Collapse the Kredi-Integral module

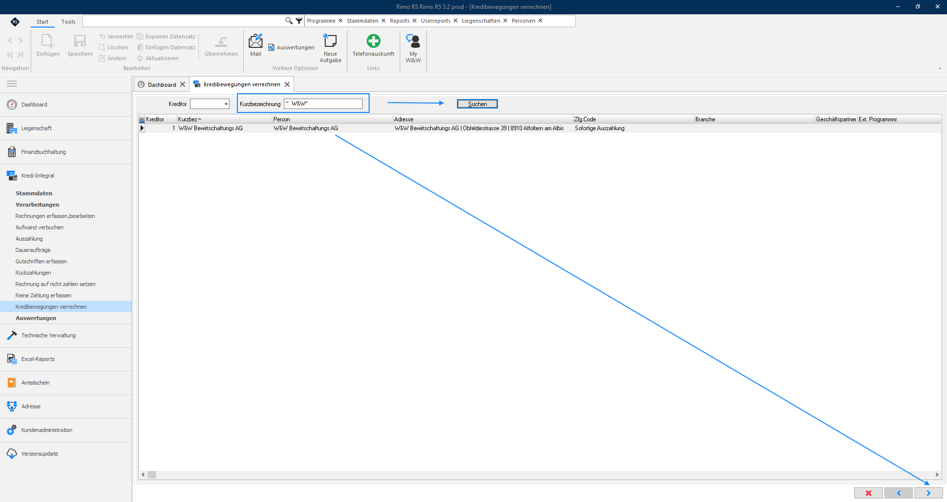[x=66, y=176]
